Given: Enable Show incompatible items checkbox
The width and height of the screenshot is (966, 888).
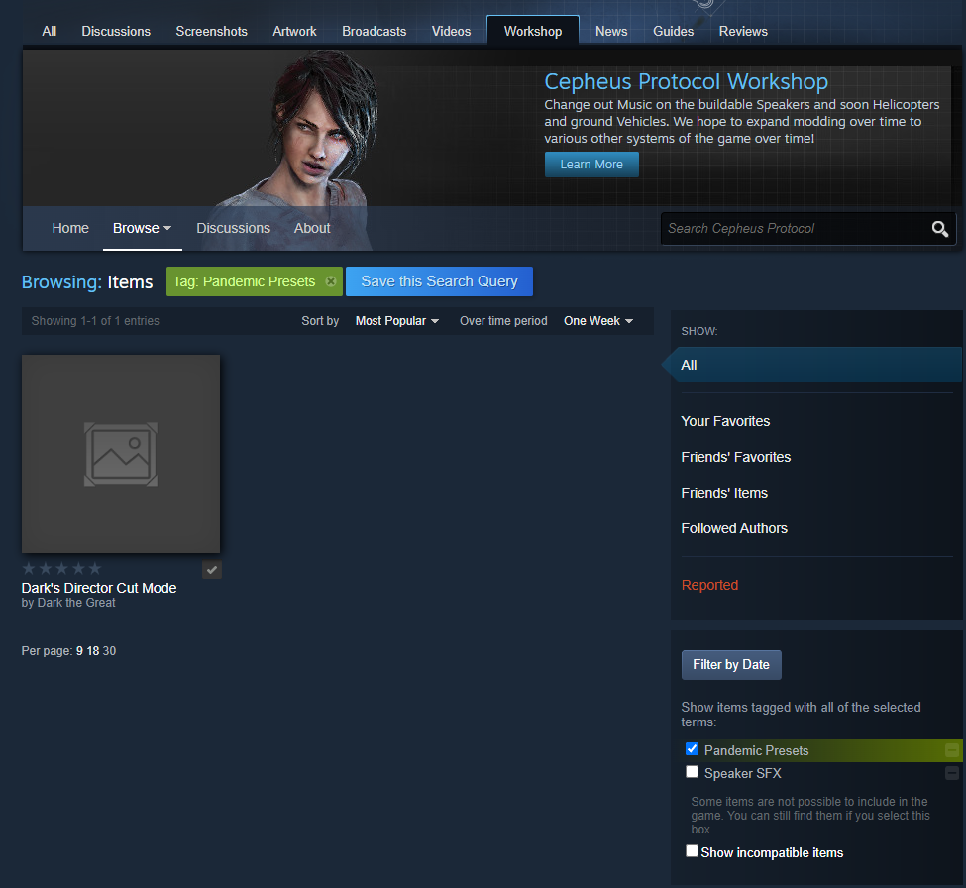Looking at the screenshot, I should tap(692, 851).
